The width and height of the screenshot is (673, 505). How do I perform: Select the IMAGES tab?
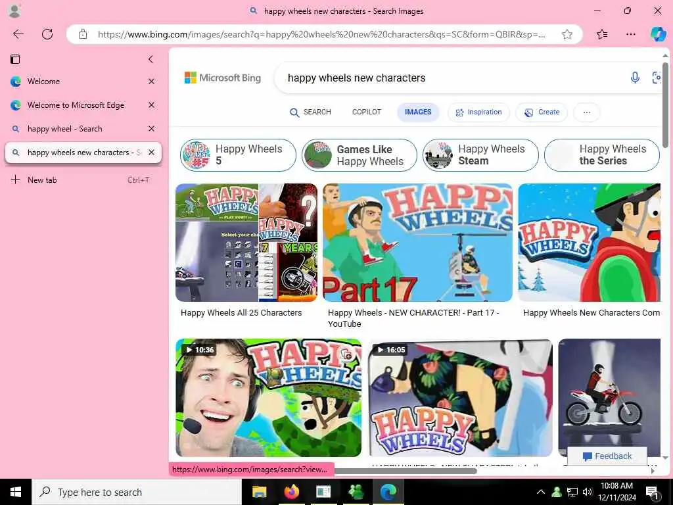(x=418, y=112)
